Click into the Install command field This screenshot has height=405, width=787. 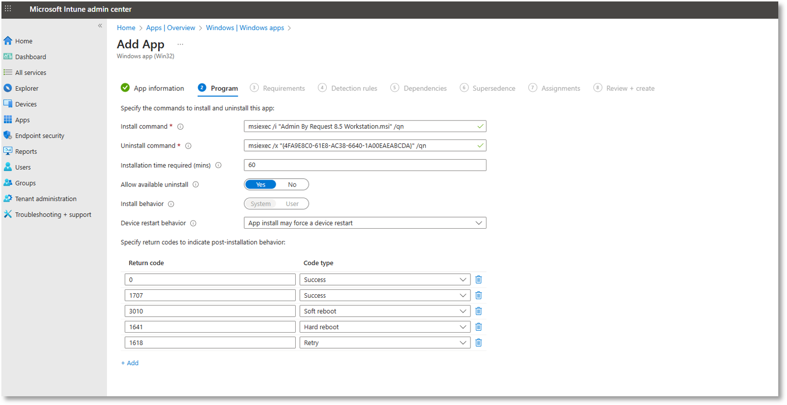tap(365, 126)
